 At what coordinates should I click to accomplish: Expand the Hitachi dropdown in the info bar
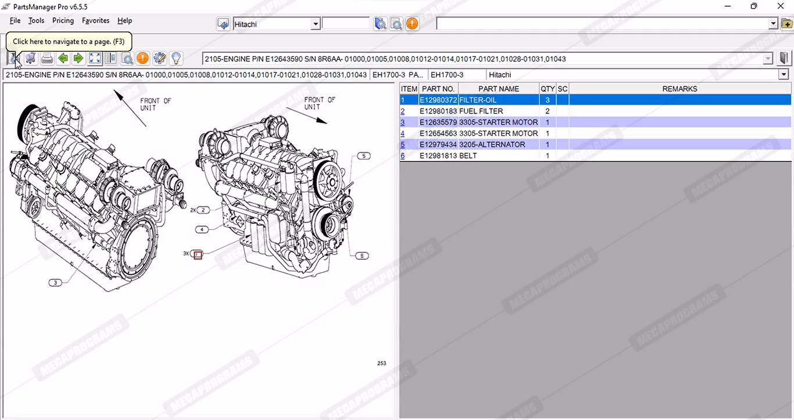pos(784,75)
